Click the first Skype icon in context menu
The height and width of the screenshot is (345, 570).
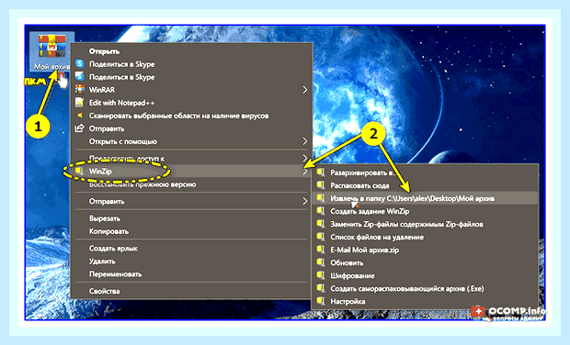click(x=80, y=64)
